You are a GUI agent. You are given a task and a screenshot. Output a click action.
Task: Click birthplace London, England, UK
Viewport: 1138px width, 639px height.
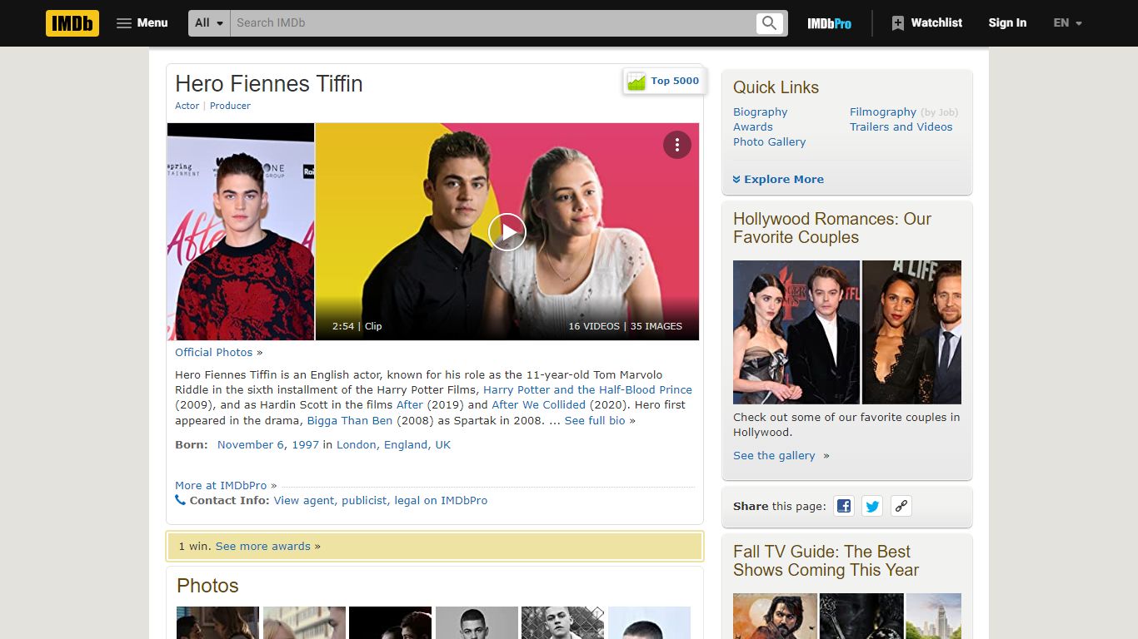click(393, 445)
